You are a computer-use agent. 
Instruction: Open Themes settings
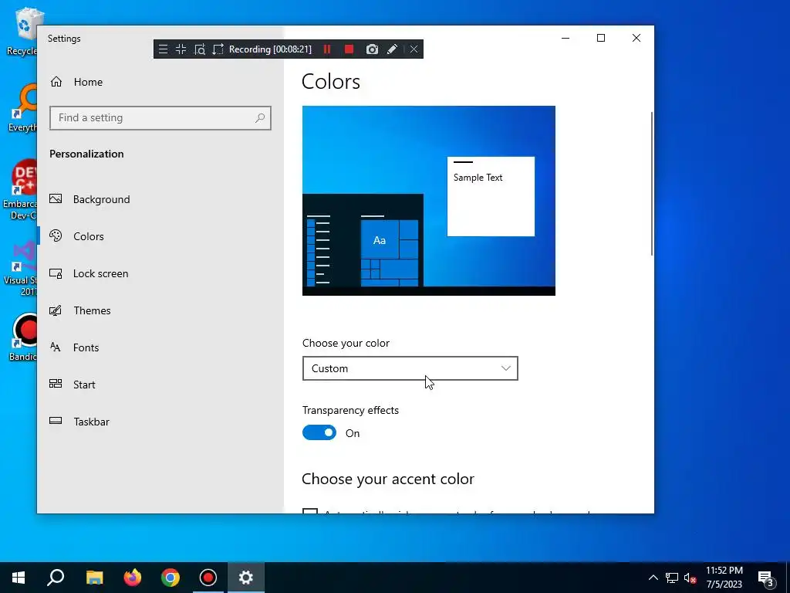coord(160,310)
